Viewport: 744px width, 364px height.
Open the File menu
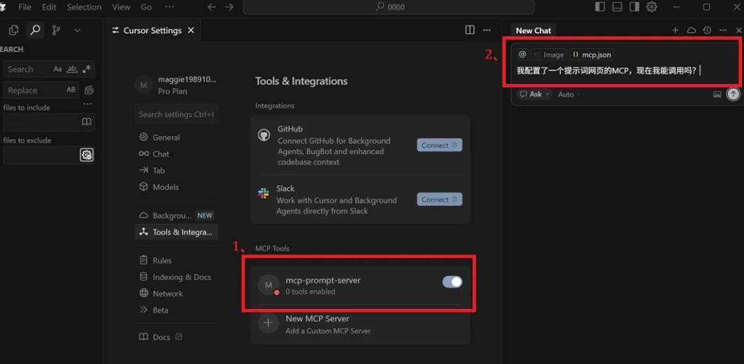(x=25, y=7)
